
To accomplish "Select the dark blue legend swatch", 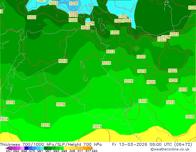I will tap(26, 148).
